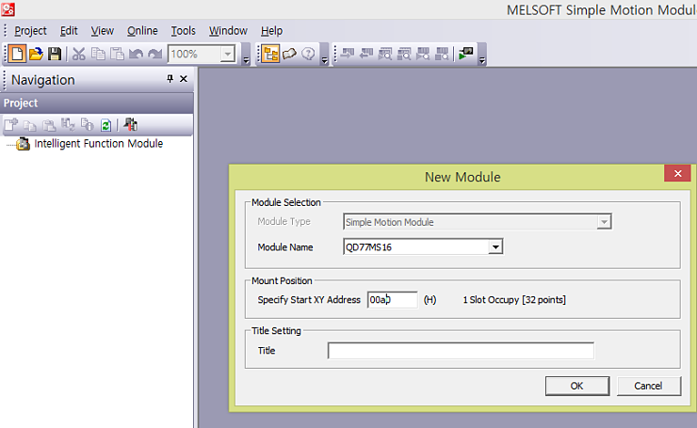
Task: Save the project with the floppy icon
Action: point(55,55)
